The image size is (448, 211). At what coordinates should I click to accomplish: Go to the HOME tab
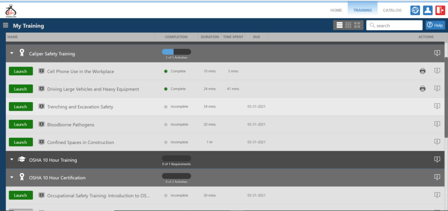[x=336, y=10]
